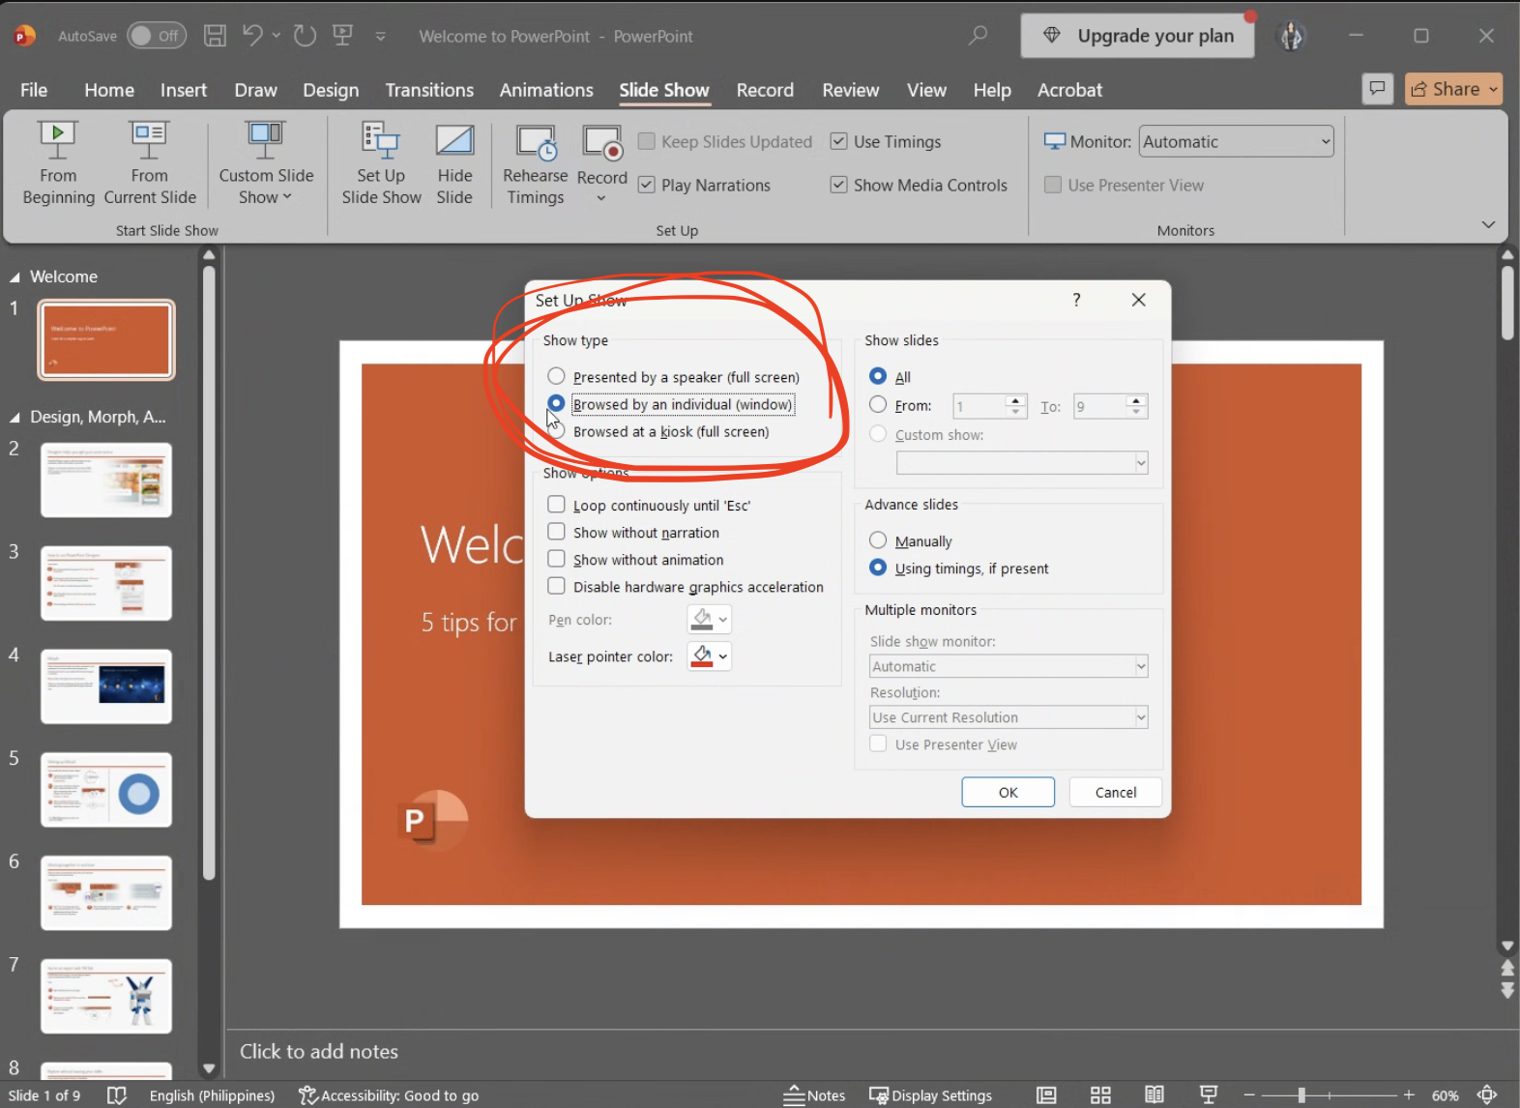This screenshot has width=1520, height=1108.
Task: Switch to Slide Sorter view
Action: [x=1100, y=1095]
